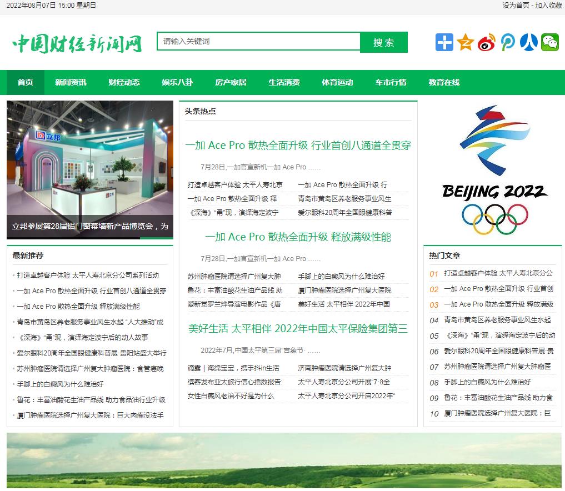Focus the 请输入关键词 search field
The image size is (565, 491).
click(258, 42)
